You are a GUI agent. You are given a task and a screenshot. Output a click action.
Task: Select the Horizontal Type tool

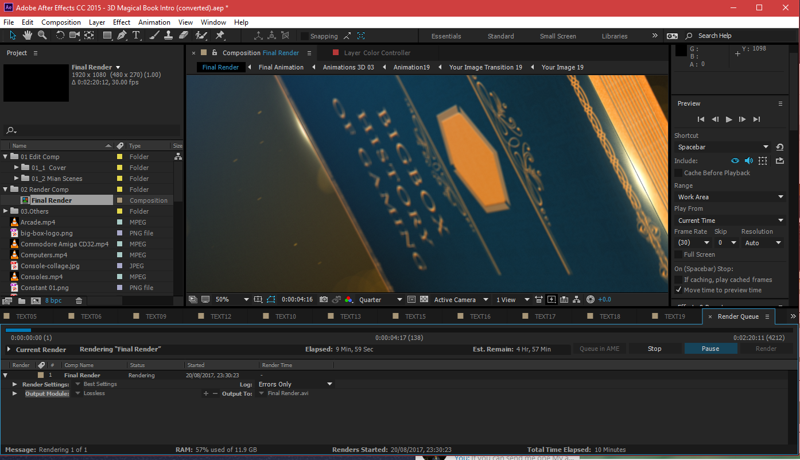(137, 36)
